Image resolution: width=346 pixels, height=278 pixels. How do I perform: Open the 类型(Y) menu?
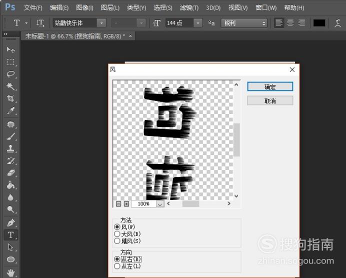(x=136, y=8)
